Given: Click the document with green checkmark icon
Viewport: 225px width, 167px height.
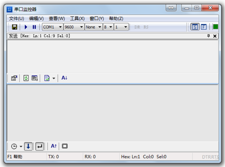Looking at the screenshot, I should pyautogui.click(x=47, y=78).
